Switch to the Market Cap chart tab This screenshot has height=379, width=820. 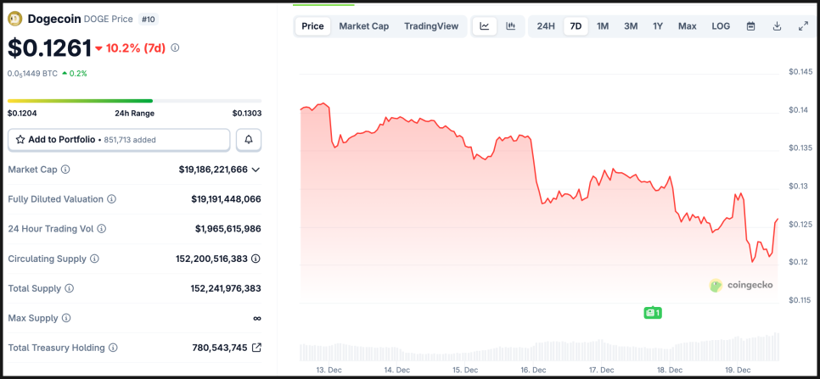(x=363, y=26)
